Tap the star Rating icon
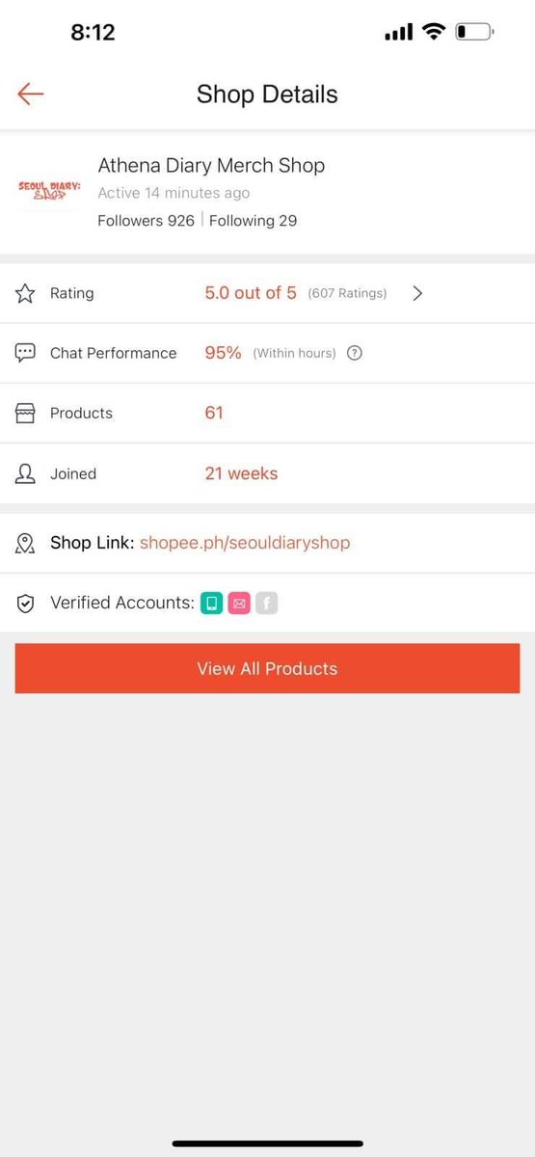 (25, 293)
